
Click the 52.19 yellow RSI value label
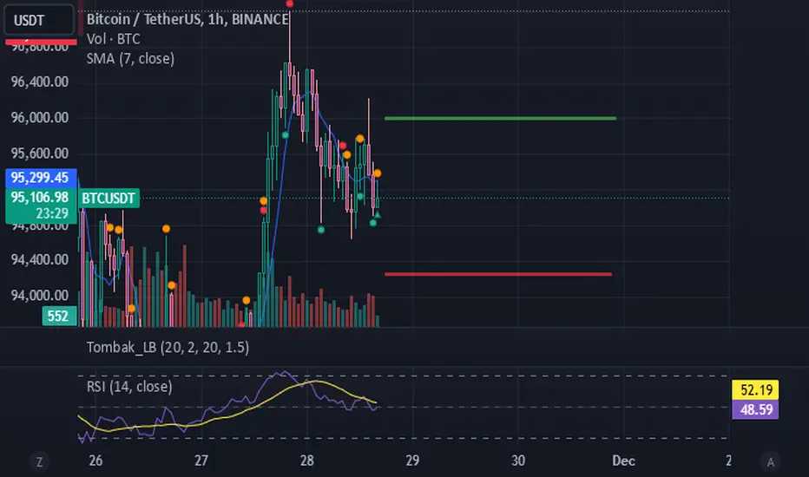tap(756, 390)
